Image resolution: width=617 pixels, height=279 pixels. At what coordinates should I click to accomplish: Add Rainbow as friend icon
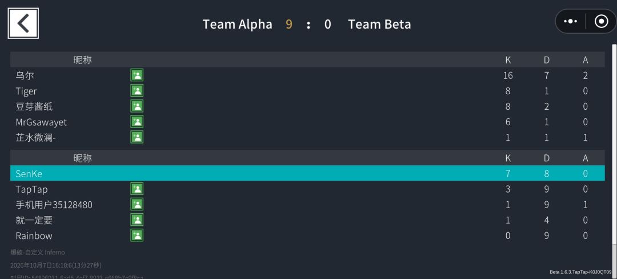[x=137, y=236]
